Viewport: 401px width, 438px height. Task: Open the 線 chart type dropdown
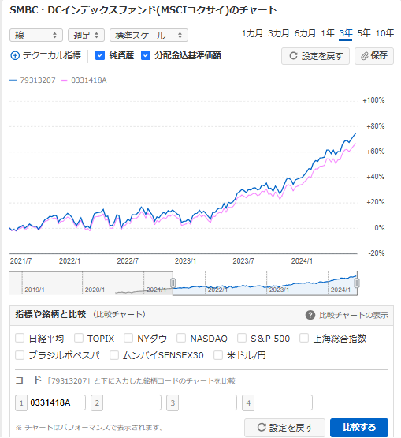pyautogui.click(x=36, y=36)
